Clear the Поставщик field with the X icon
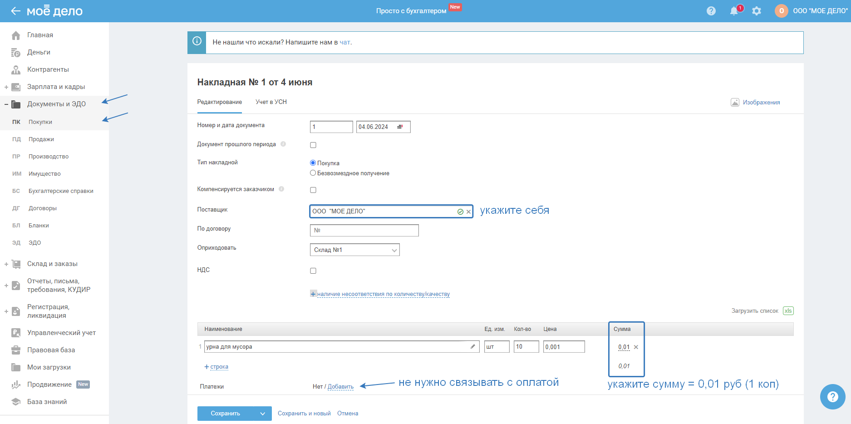The height and width of the screenshot is (424, 851). pyautogui.click(x=468, y=212)
